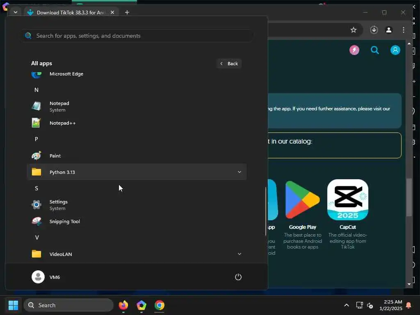Jump to letter V section header

pyautogui.click(x=37, y=237)
